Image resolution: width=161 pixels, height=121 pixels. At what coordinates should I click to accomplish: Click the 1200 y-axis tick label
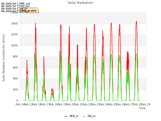[15, 35]
